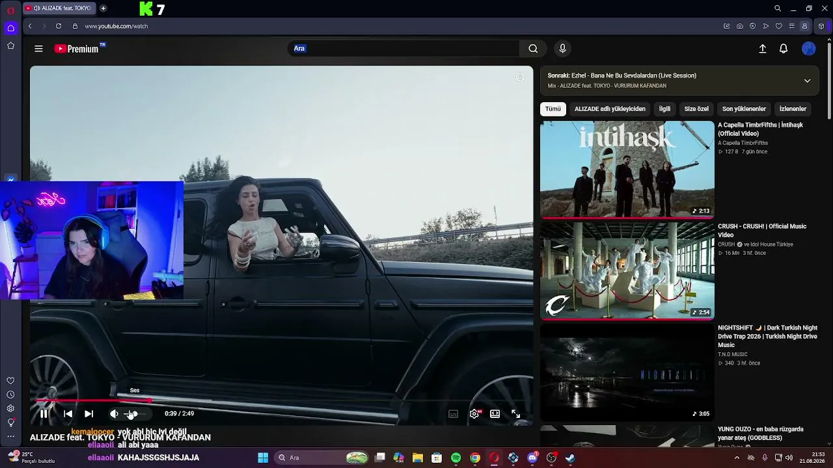Select the 'Son yüklenenler' filter chip
Screen dimensions: 833x468
tap(744, 109)
